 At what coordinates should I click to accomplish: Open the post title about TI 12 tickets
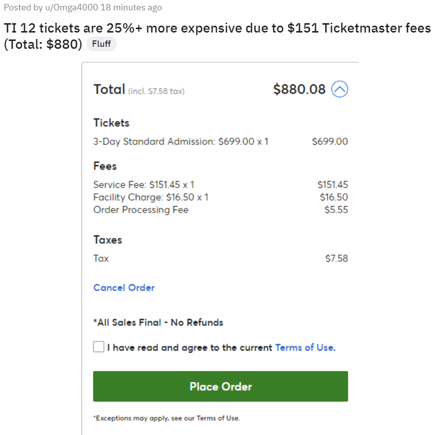(217, 28)
